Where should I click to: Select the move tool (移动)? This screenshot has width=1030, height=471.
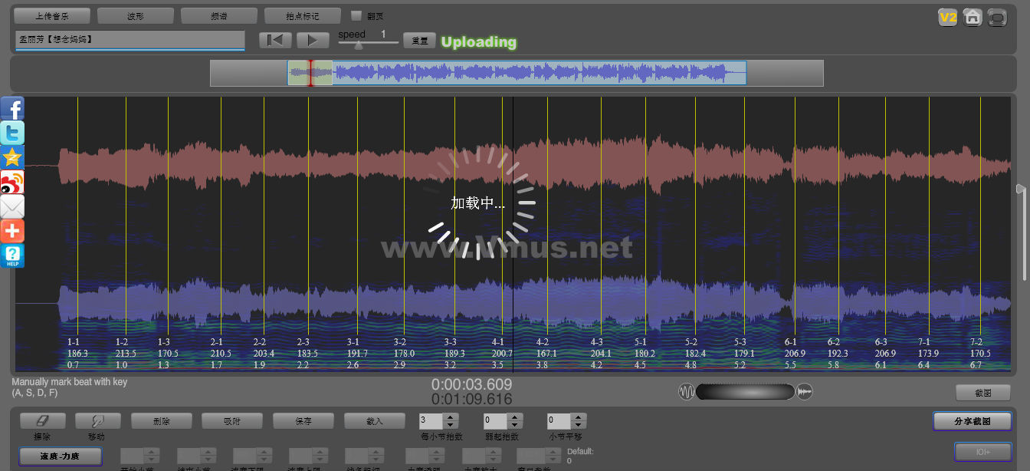[97, 421]
